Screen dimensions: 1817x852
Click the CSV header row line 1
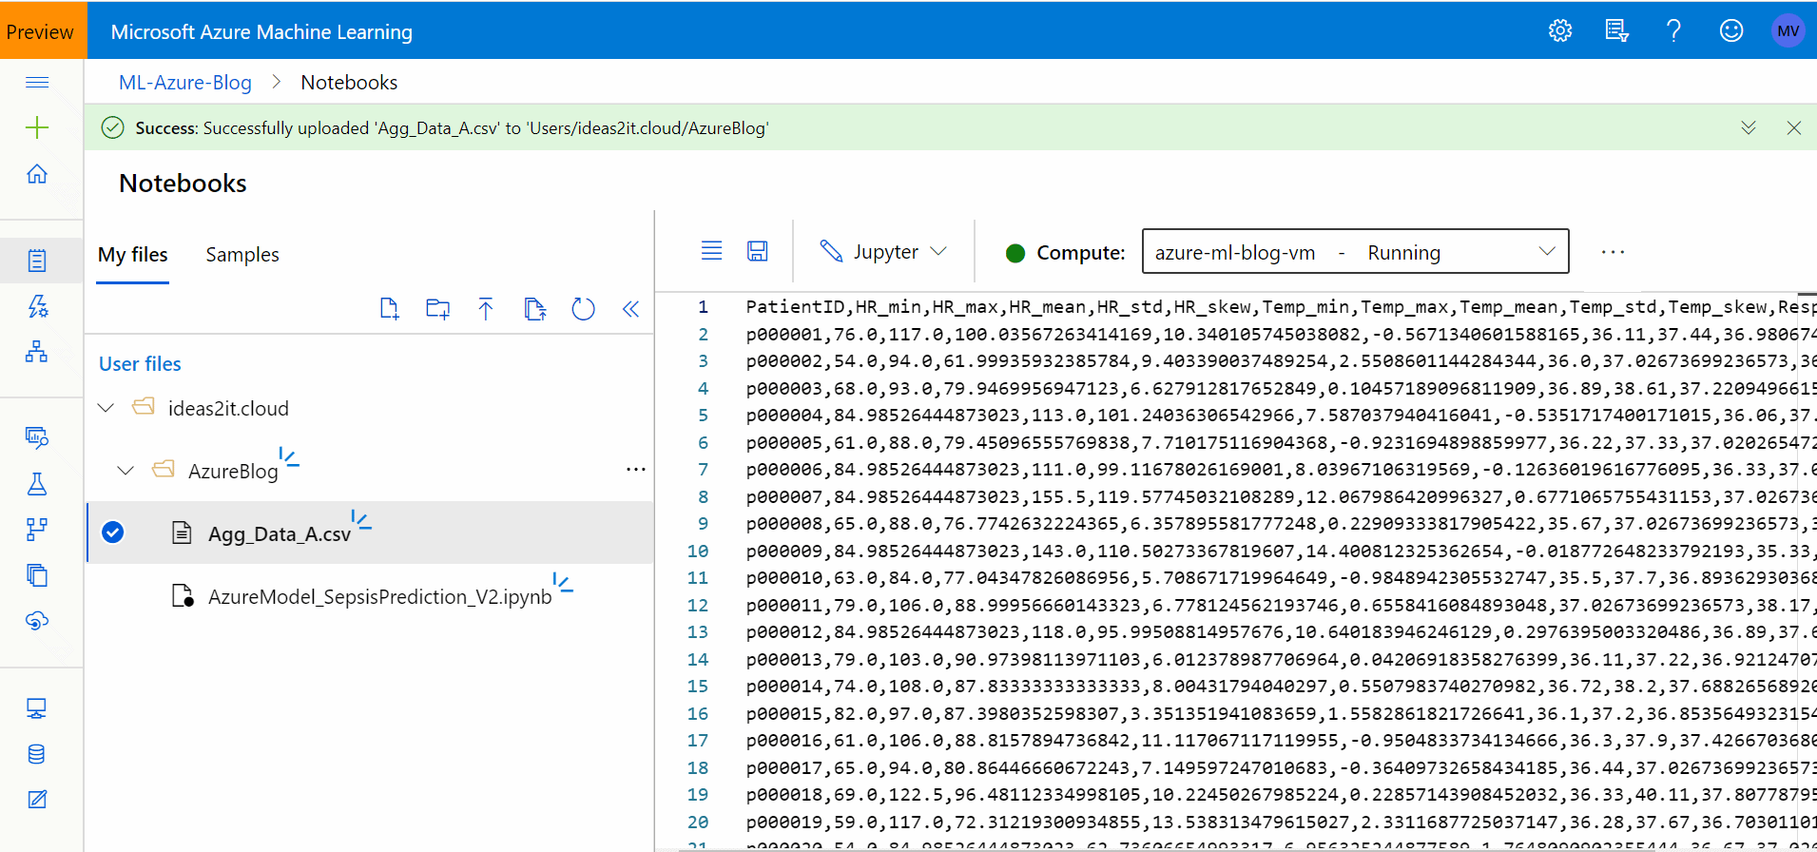(1281, 307)
